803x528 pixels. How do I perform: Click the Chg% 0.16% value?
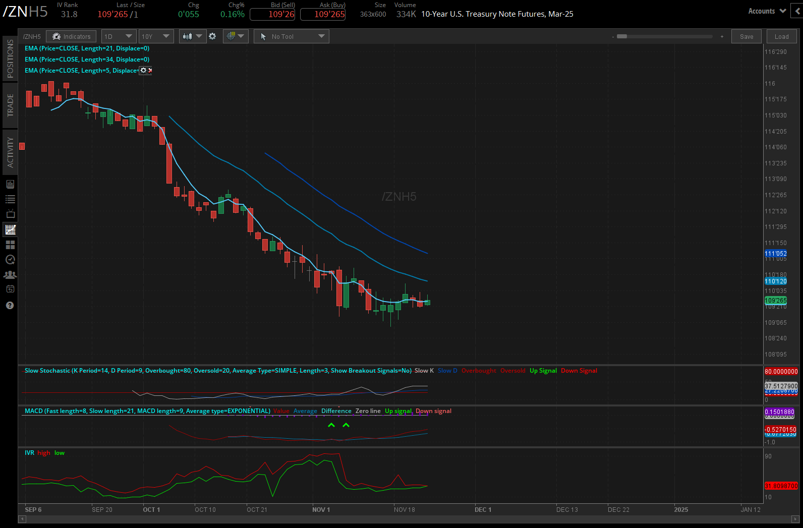tap(233, 14)
